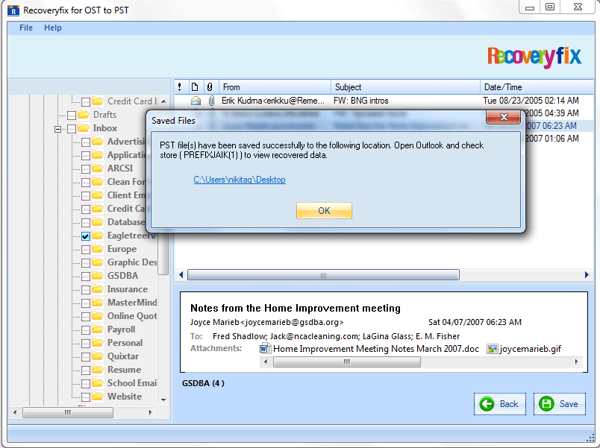Select the School Emai folder label
This screenshot has width=600, height=448.
pyautogui.click(x=132, y=382)
